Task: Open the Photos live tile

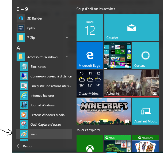Action: [118, 55]
